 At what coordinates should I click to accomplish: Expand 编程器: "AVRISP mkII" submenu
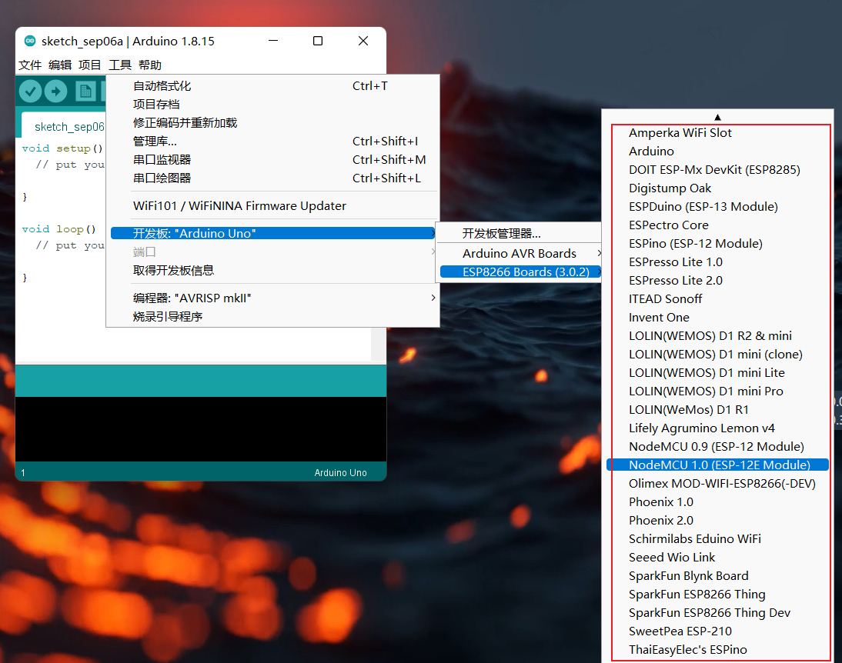tap(274, 298)
